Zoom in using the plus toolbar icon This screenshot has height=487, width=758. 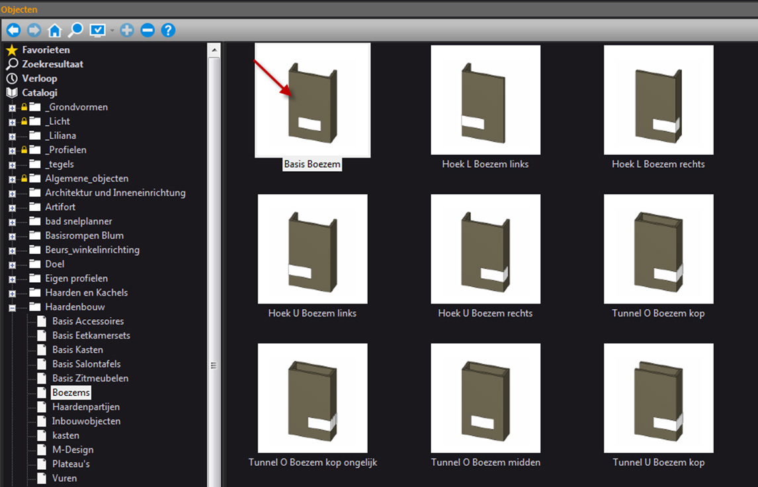[x=127, y=30]
